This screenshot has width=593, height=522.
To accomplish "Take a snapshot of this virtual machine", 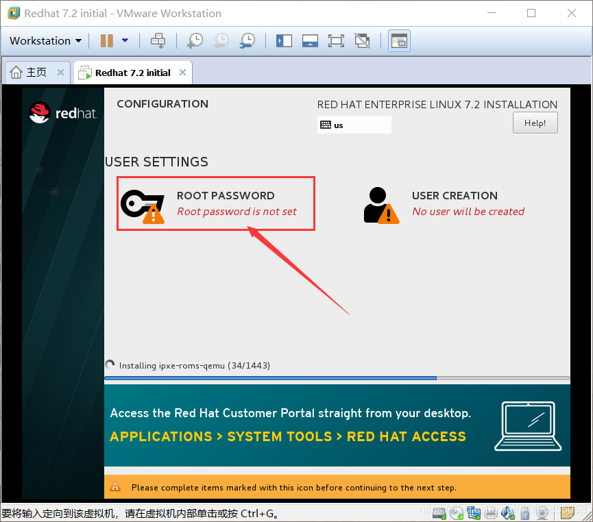I will click(x=195, y=40).
